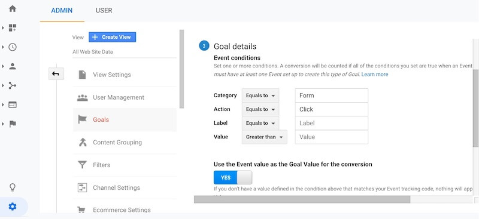The image size is (479, 219).
Task: Open the Filters menu item
Action: (125, 165)
